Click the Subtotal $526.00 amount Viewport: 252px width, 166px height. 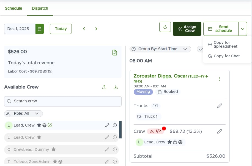[x=216, y=156]
